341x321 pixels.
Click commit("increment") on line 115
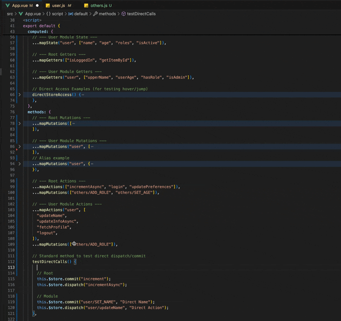click(x=87, y=279)
